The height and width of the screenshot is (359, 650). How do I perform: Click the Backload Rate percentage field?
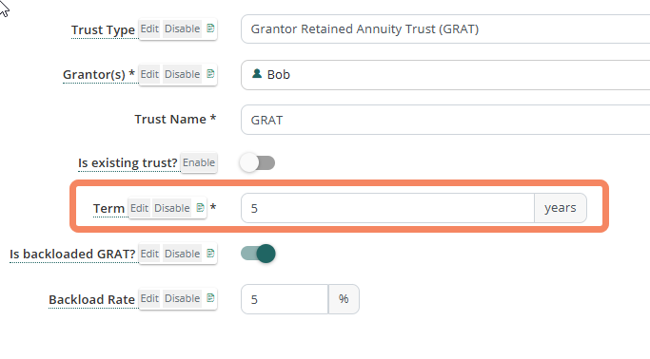pos(285,299)
